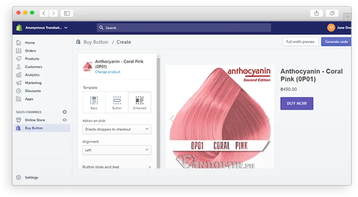The image size is (358, 197).
Task: Add a sales channel with the plus icon
Action: coord(65,112)
